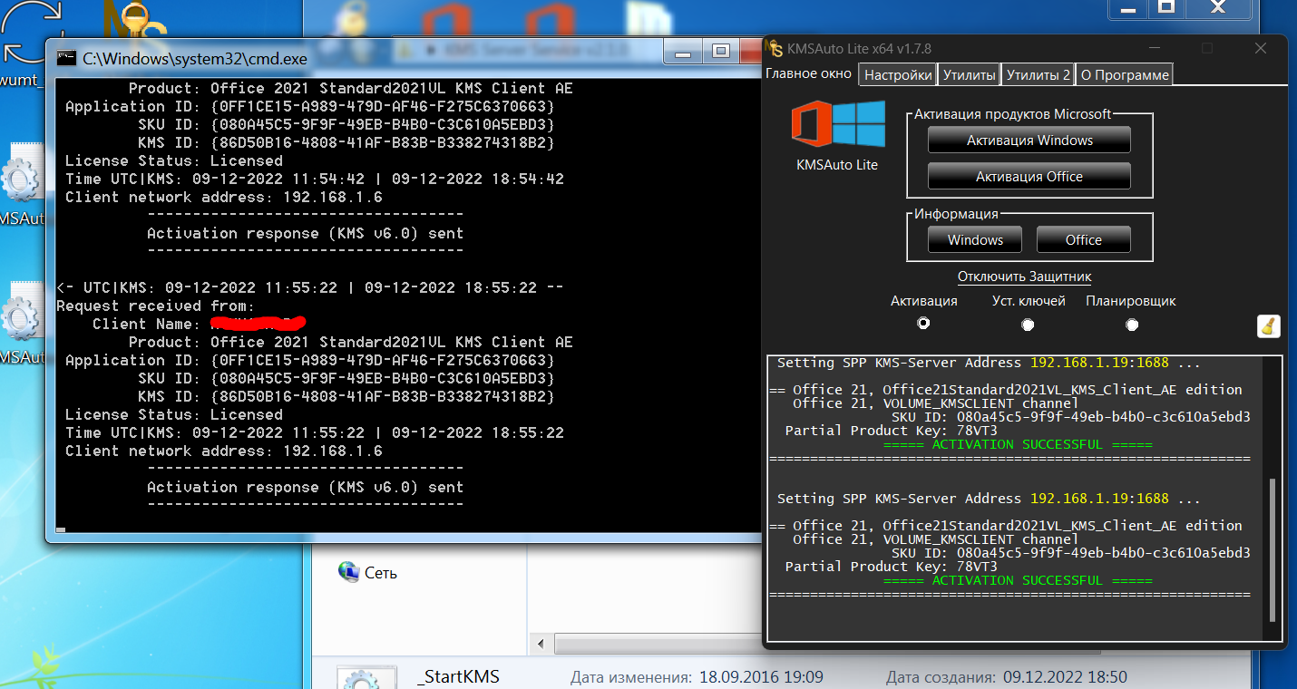Select the lower KMSAuto gear desktop icon
1297x689 pixels.
pyautogui.click(x=22, y=324)
